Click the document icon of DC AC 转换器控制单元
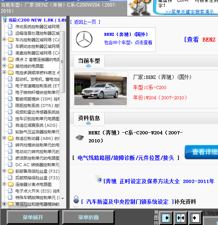Image resolution: width=218 pixels, height=225 pixels. coord(10,164)
